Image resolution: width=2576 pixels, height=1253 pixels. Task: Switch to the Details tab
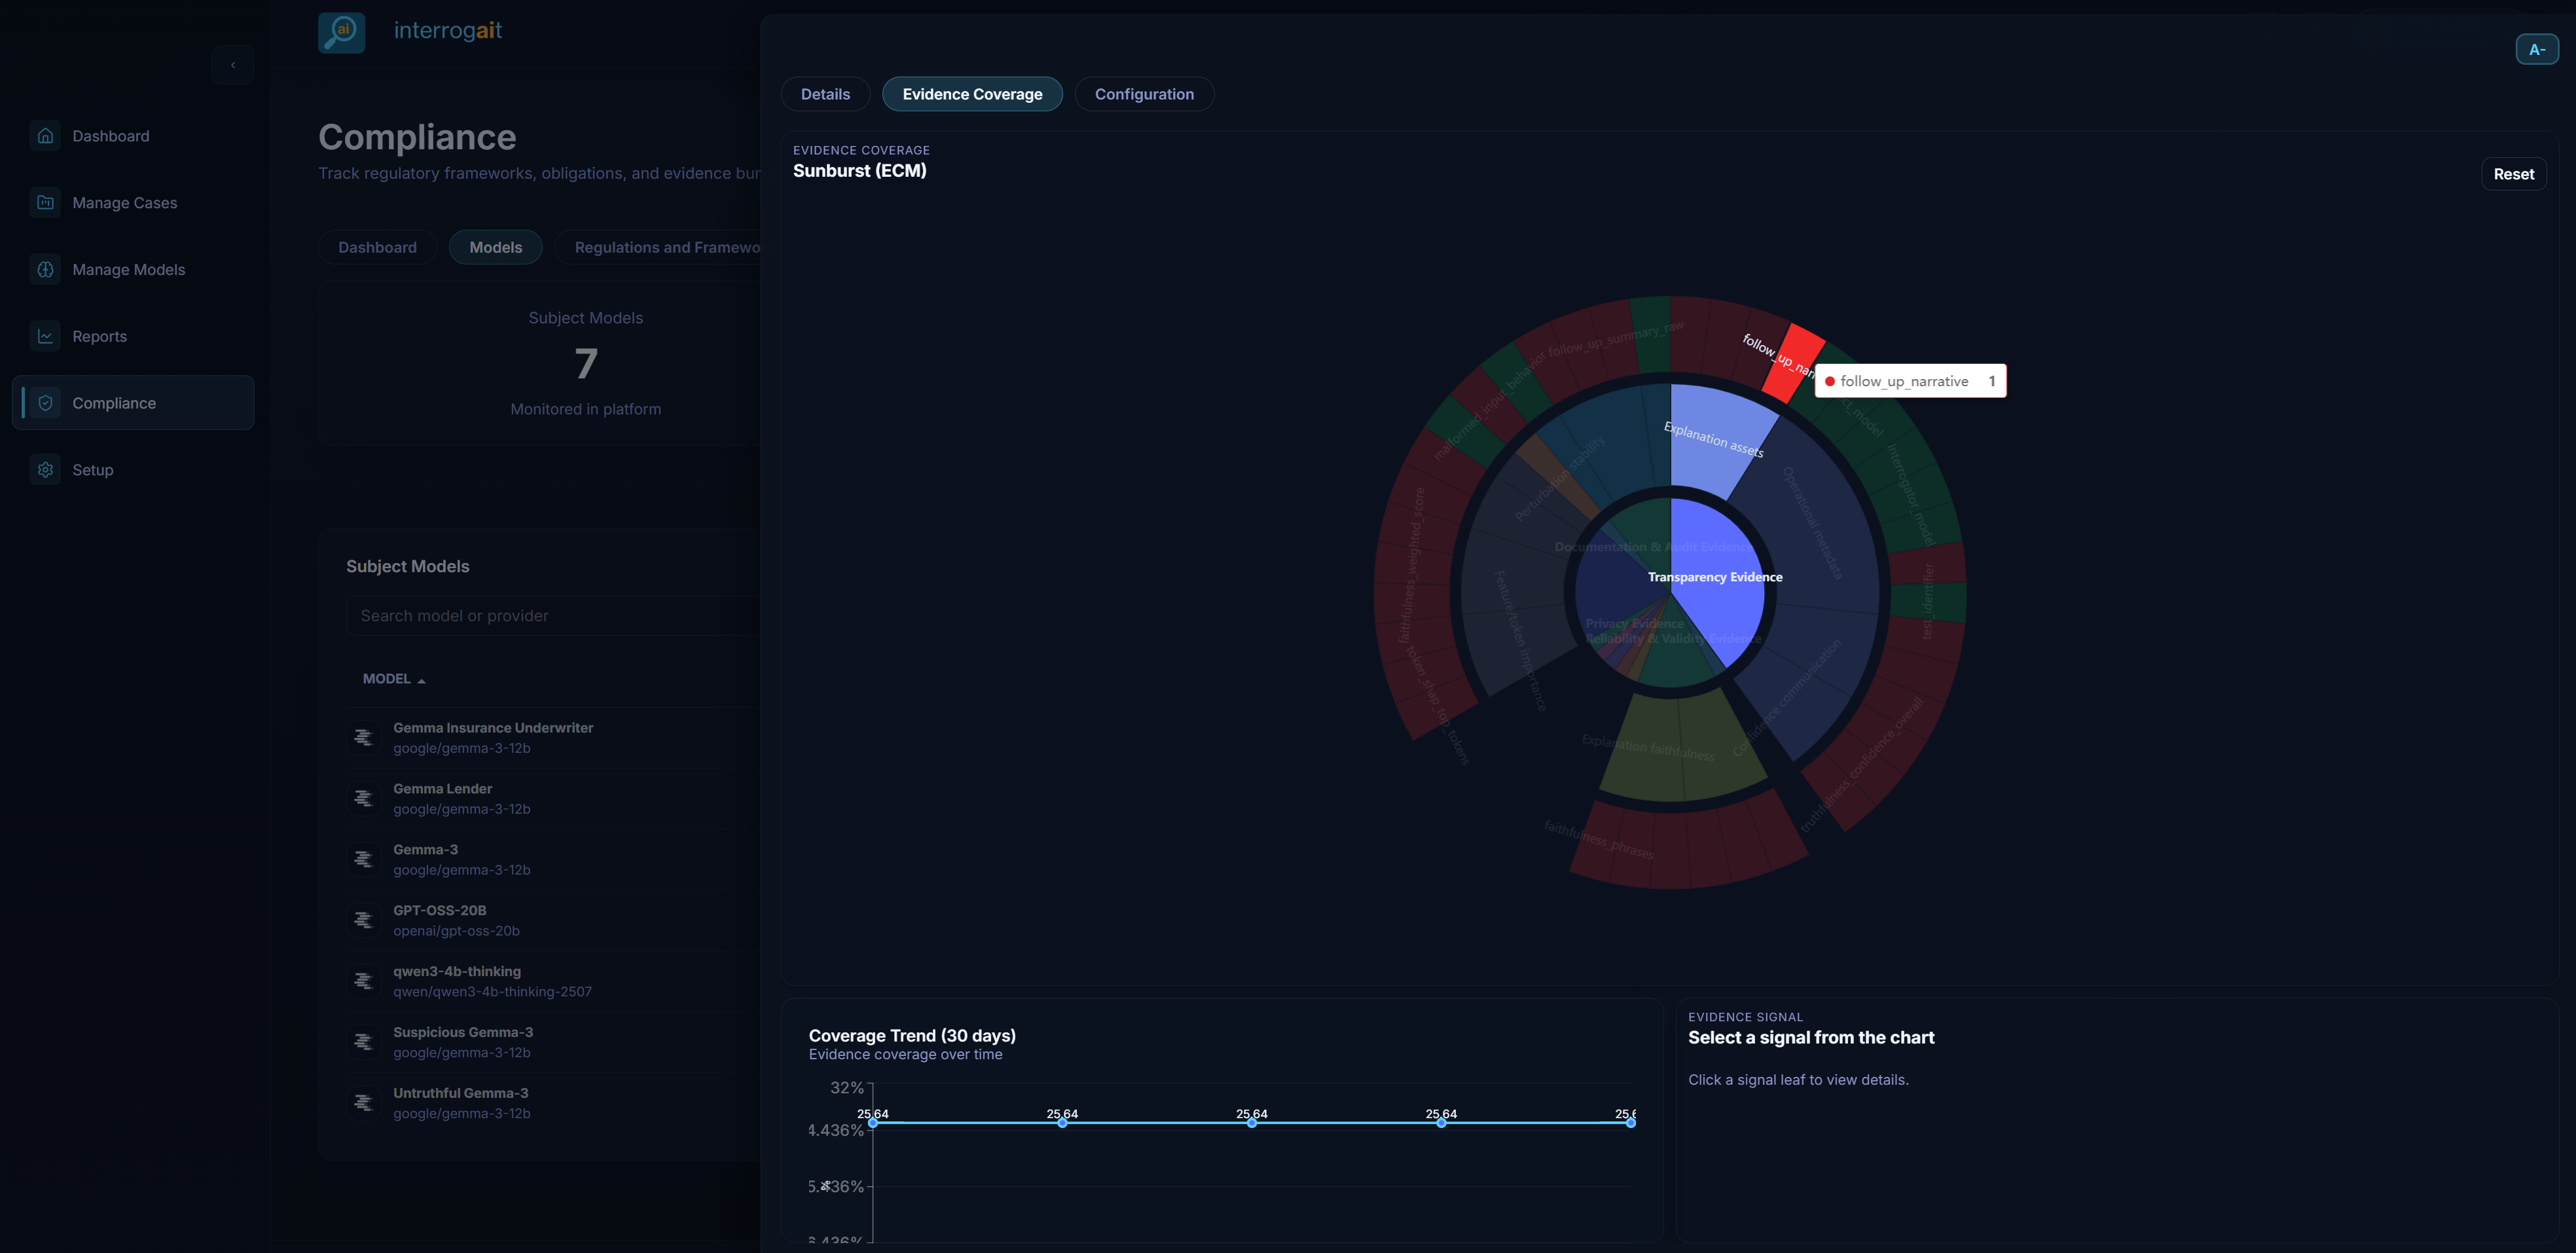click(x=825, y=94)
